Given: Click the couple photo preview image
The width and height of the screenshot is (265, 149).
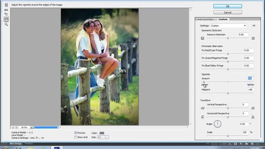Looking at the screenshot, I should pos(100,67).
